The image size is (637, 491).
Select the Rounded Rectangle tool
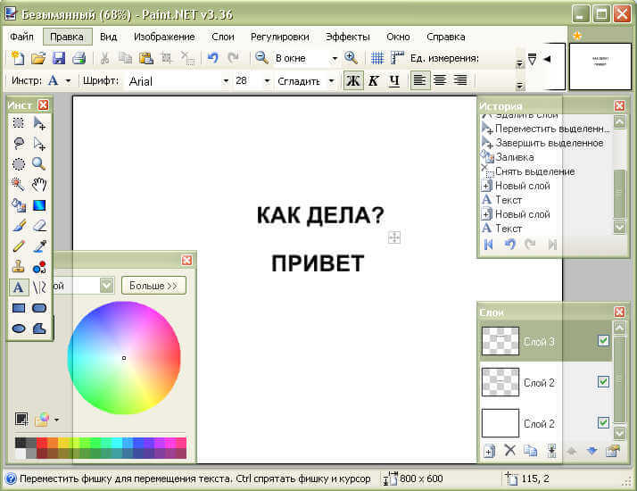[39, 308]
